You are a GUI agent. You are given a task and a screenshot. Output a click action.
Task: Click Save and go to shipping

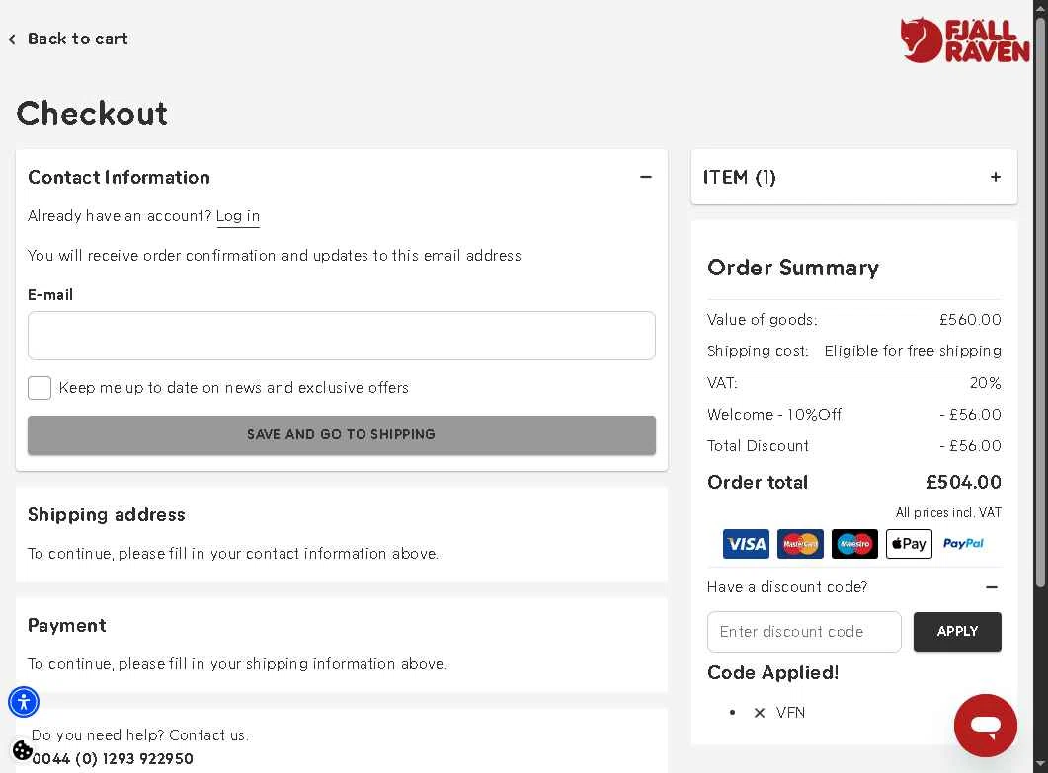pos(342,435)
